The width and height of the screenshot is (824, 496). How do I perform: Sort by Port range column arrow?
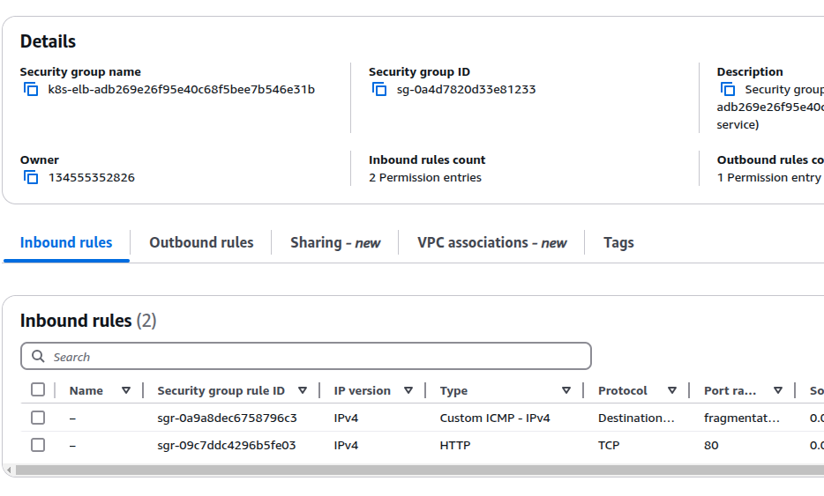778,390
